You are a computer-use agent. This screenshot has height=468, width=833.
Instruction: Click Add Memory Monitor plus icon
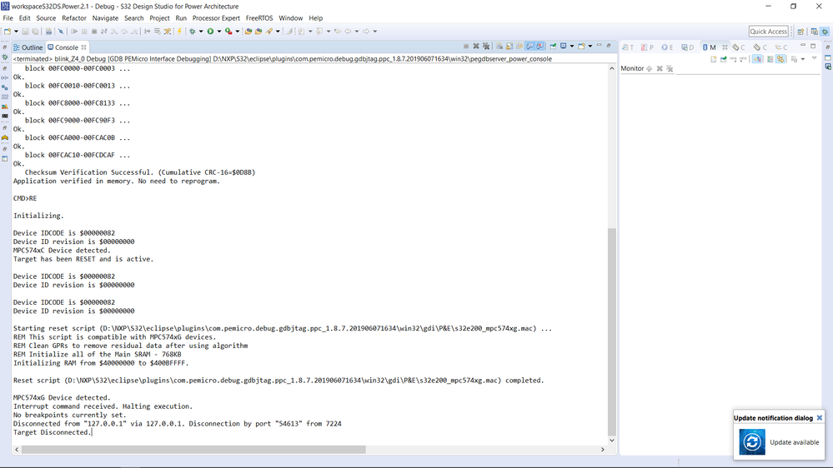(x=650, y=68)
